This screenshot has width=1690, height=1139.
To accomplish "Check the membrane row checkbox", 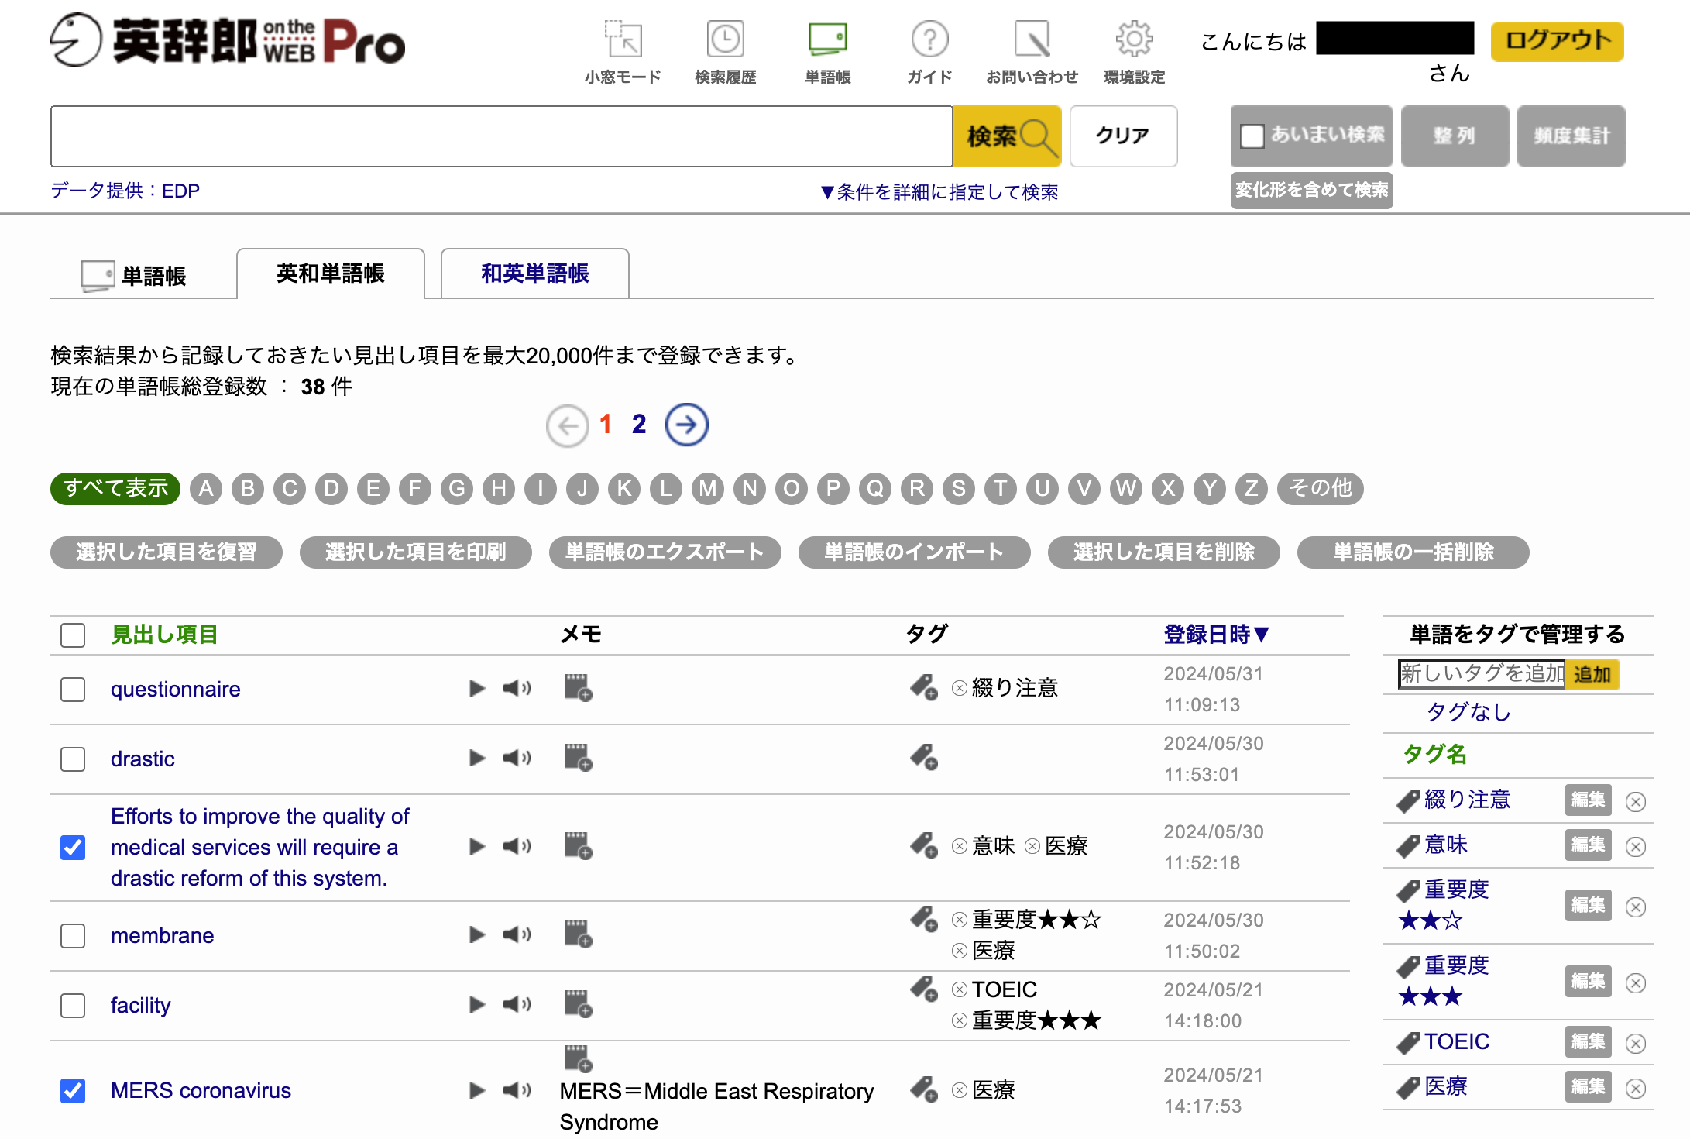I will (x=73, y=936).
